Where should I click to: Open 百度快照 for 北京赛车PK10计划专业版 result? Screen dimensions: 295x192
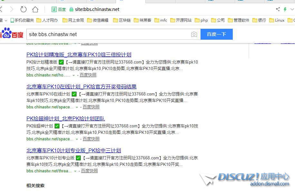pos(89,171)
